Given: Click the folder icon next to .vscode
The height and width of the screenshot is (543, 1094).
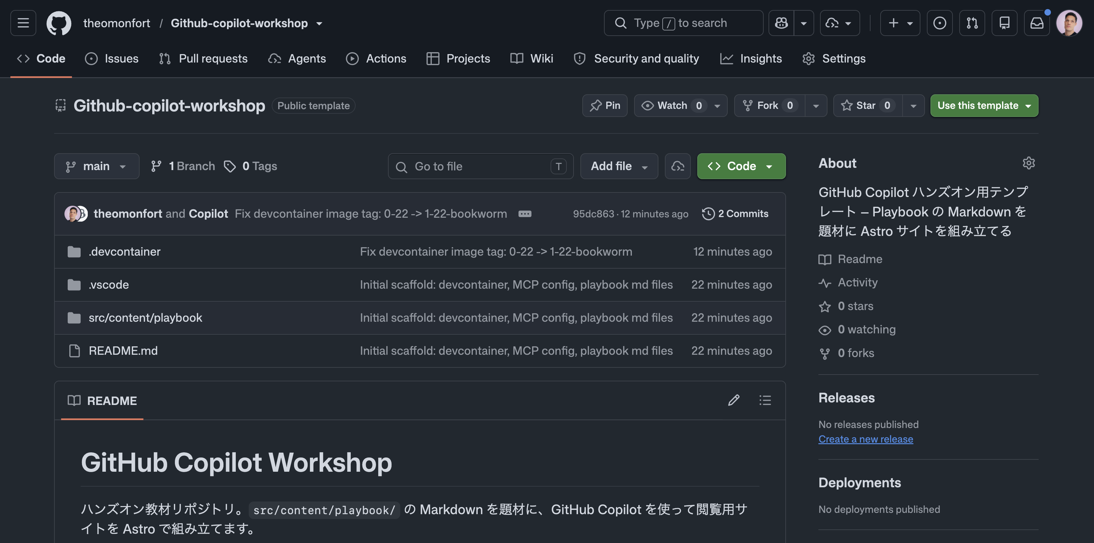Looking at the screenshot, I should coord(74,285).
